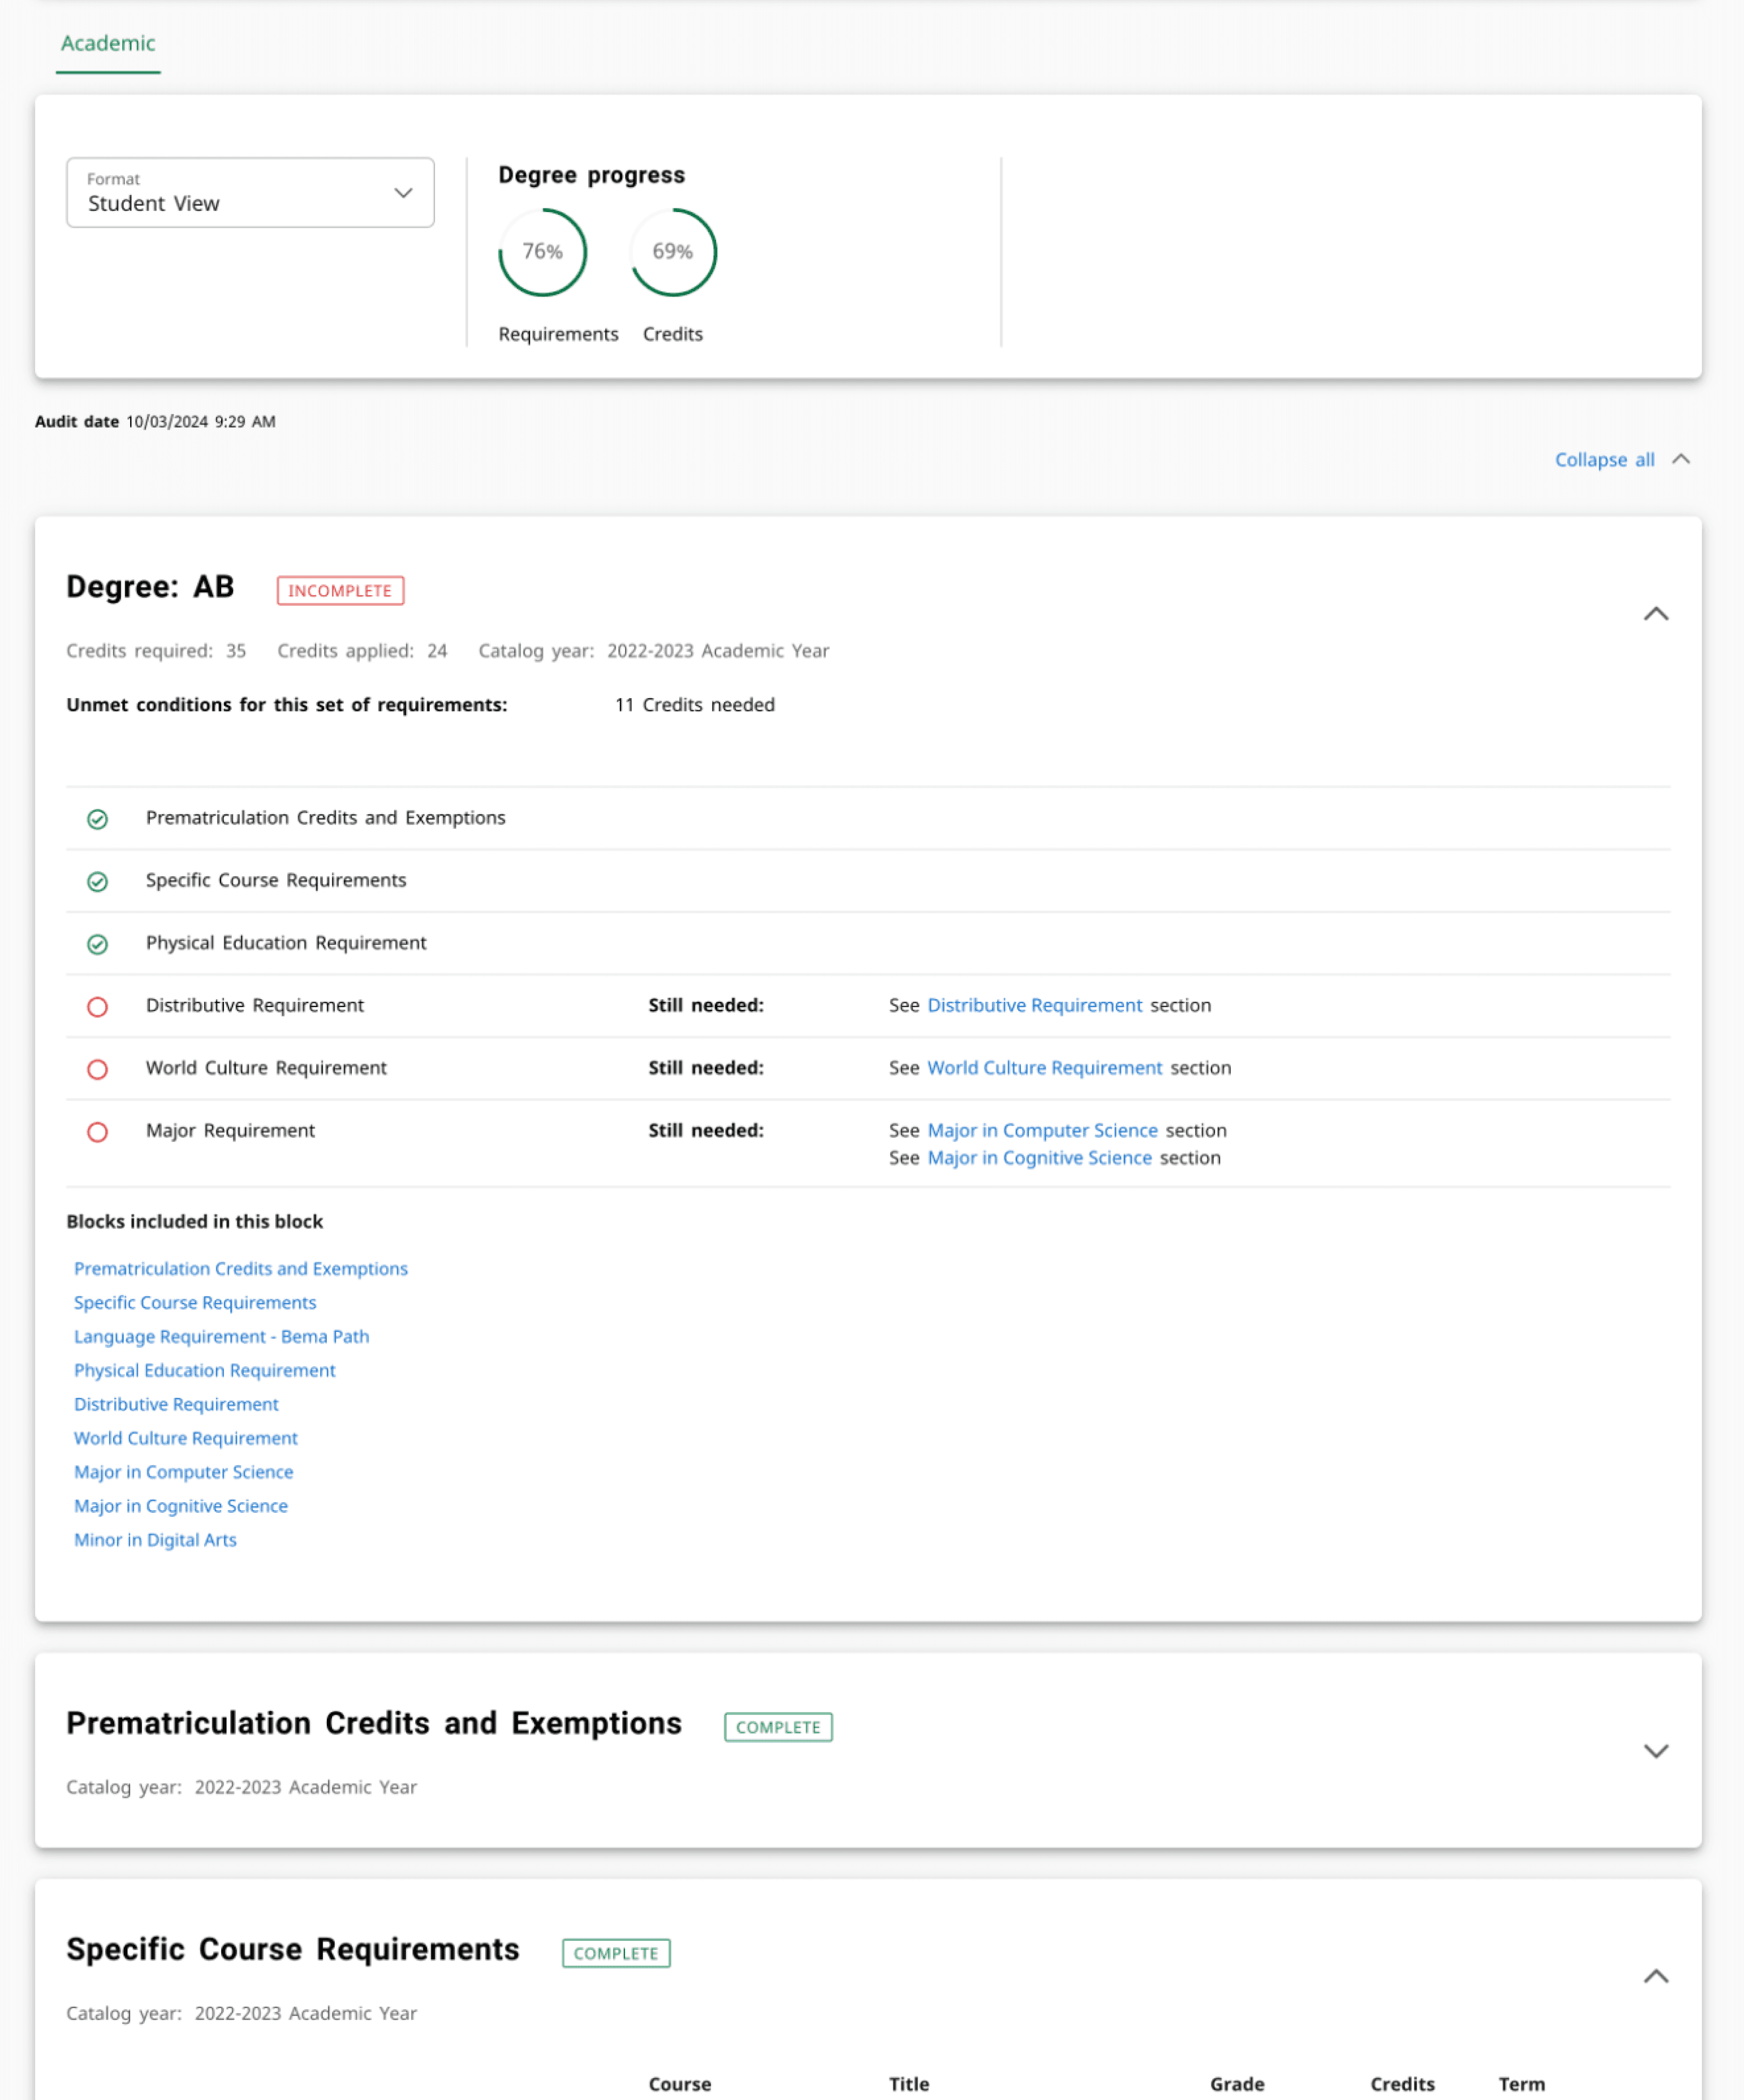Click the Grade column header

click(1237, 2084)
